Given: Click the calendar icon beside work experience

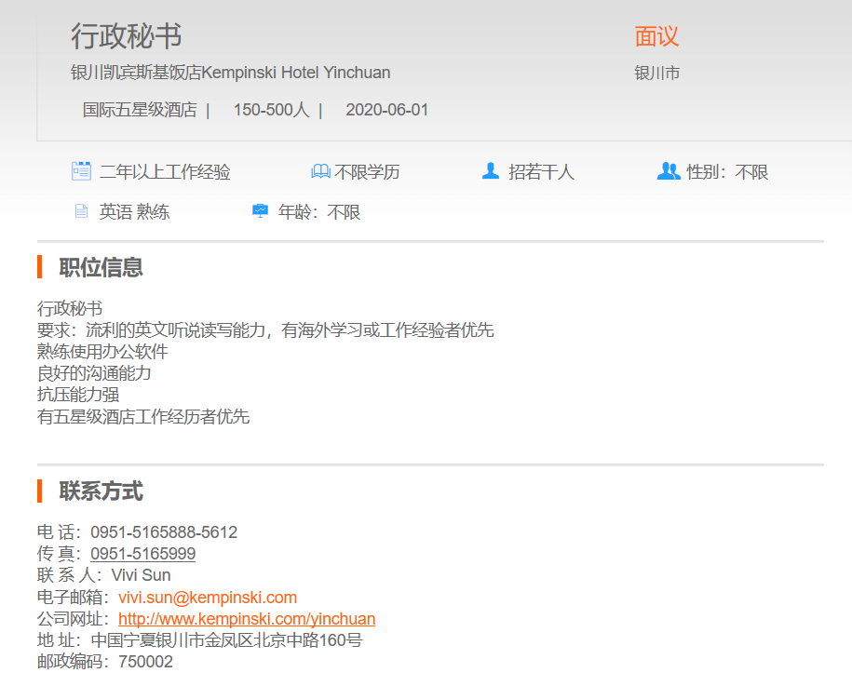Looking at the screenshot, I should pos(81,171).
